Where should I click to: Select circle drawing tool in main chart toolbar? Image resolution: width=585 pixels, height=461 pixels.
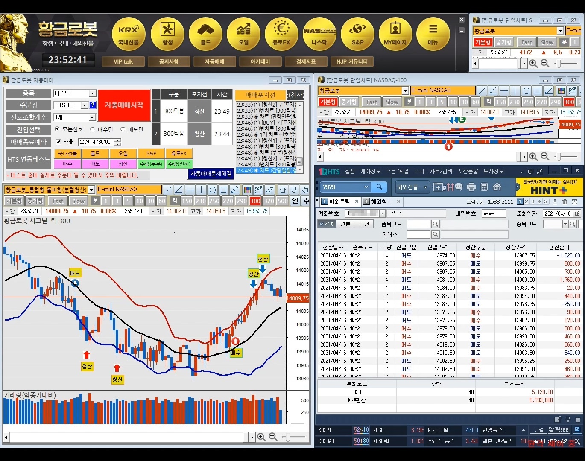(x=212, y=190)
